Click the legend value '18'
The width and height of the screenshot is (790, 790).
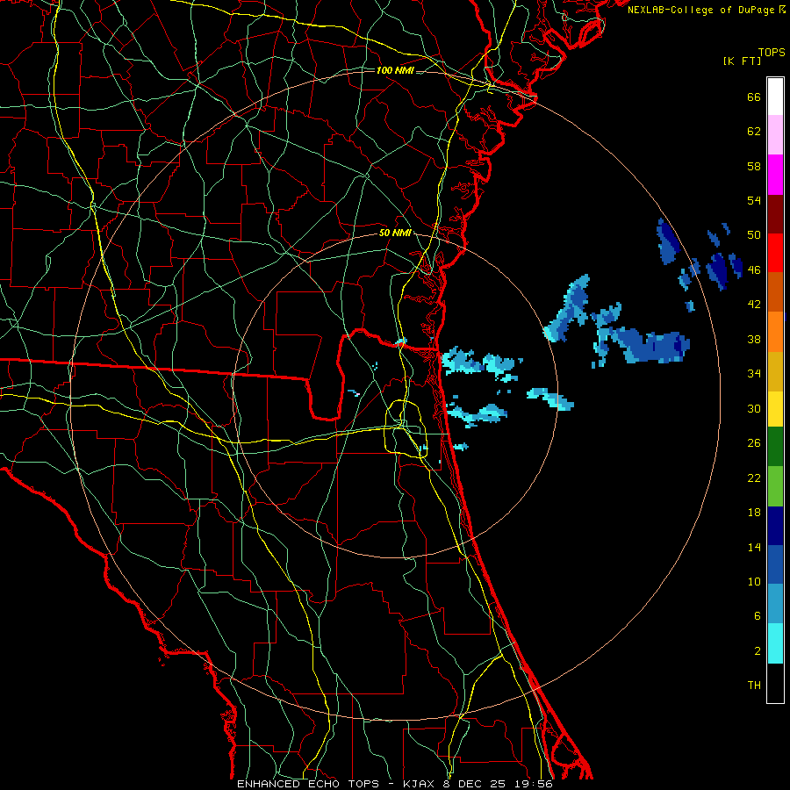pos(754,513)
